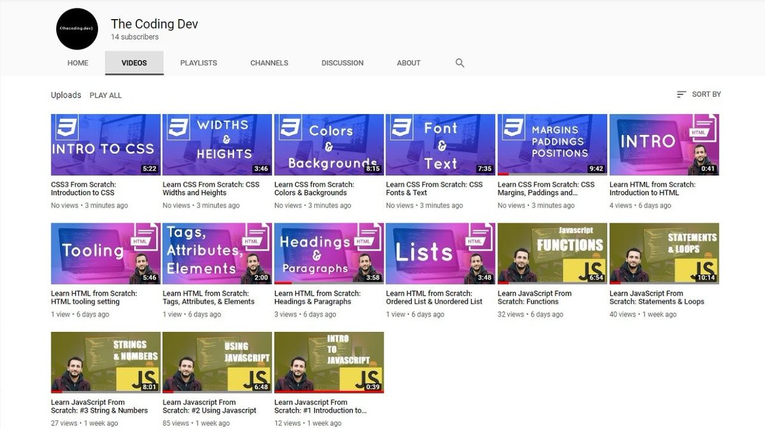
Task: Open the Widths & Heights video thumbnail
Action: 217,145
